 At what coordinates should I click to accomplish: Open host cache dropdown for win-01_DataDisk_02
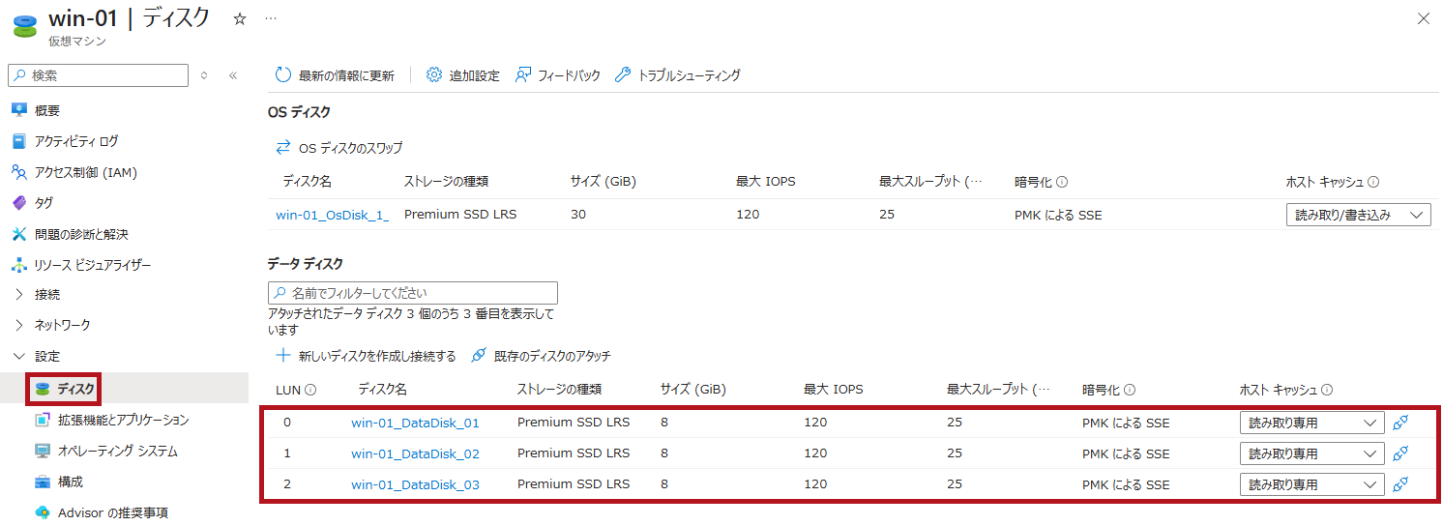[1311, 453]
